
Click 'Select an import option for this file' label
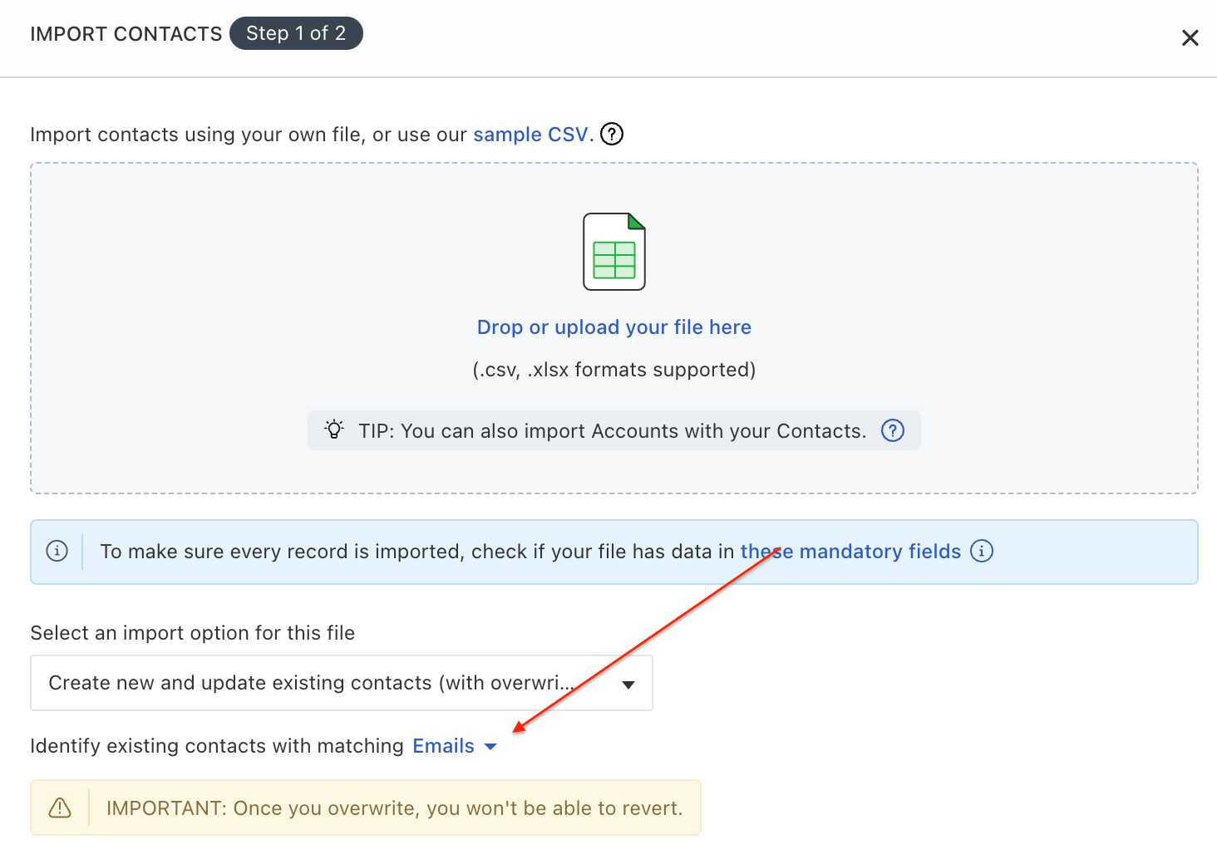click(193, 633)
